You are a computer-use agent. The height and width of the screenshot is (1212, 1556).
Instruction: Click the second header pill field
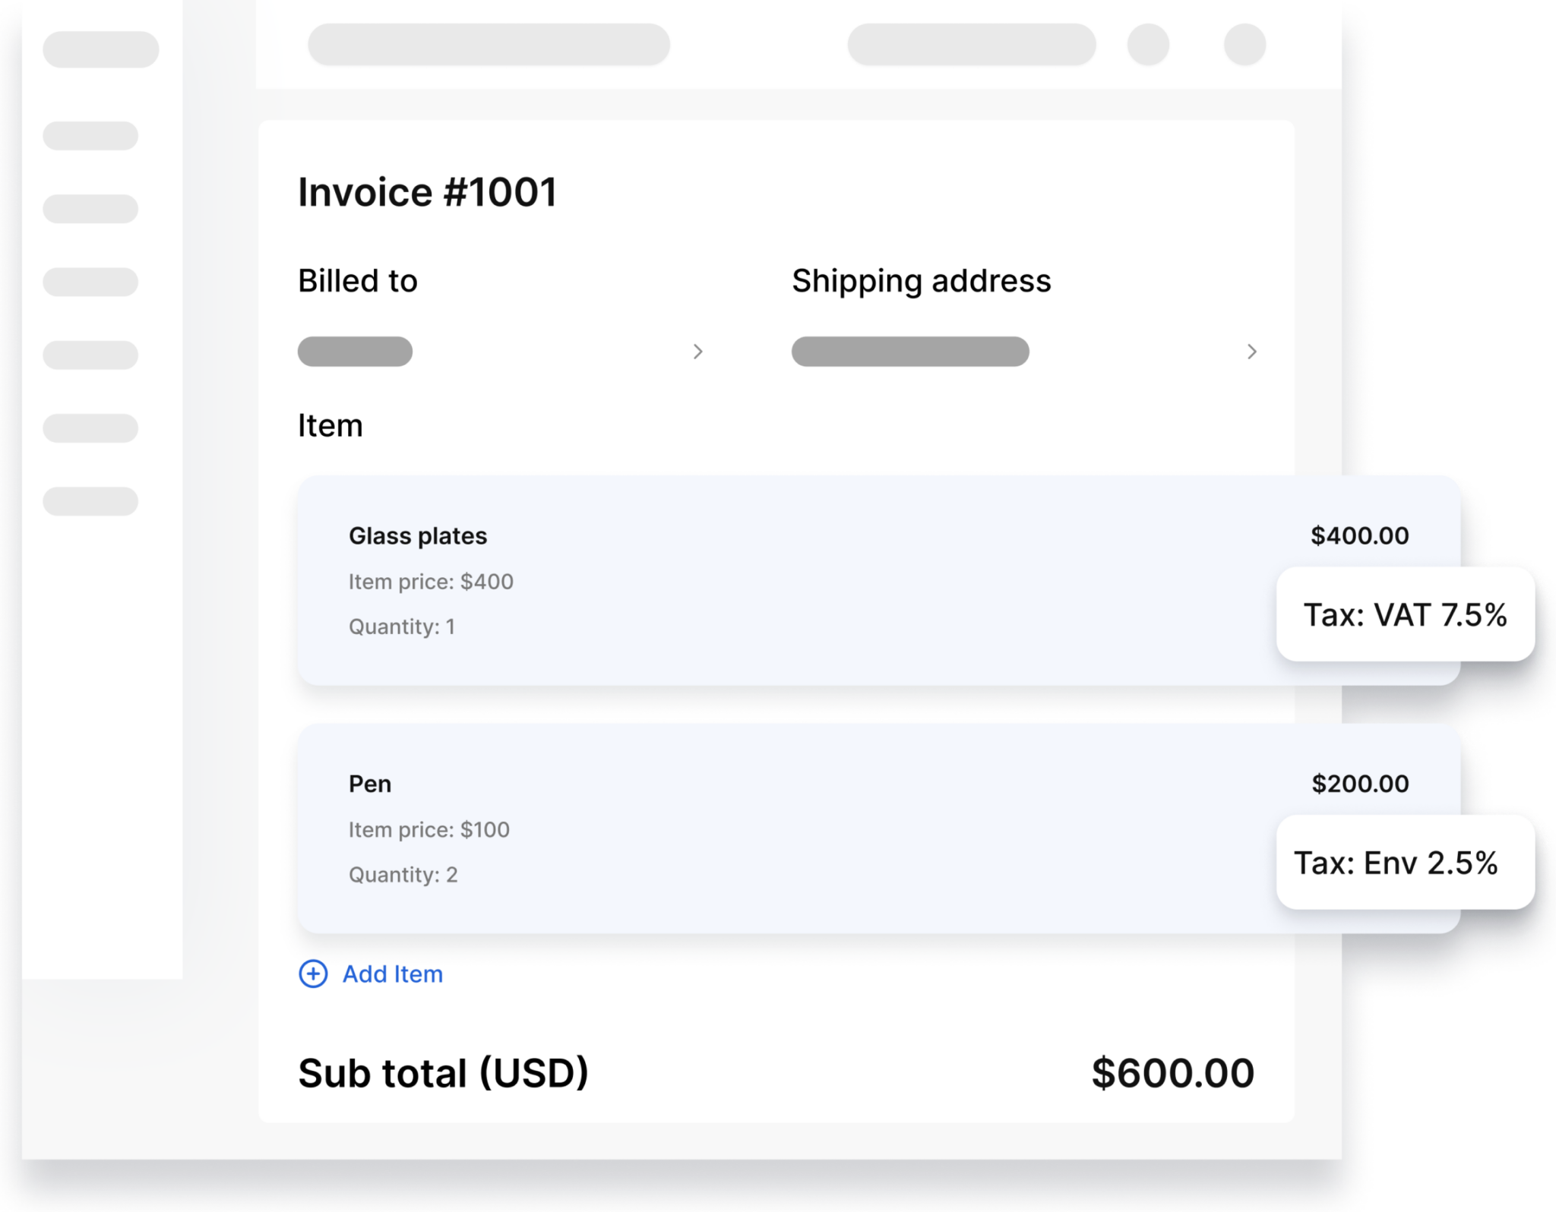[972, 44]
